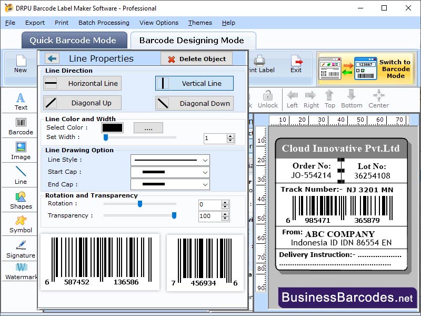The width and height of the screenshot is (421, 316).
Task: Open the Line Style dropdown
Action: 169,160
